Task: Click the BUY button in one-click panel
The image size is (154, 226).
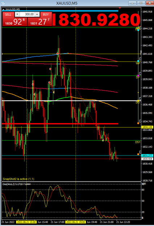Action: coord(46,14)
